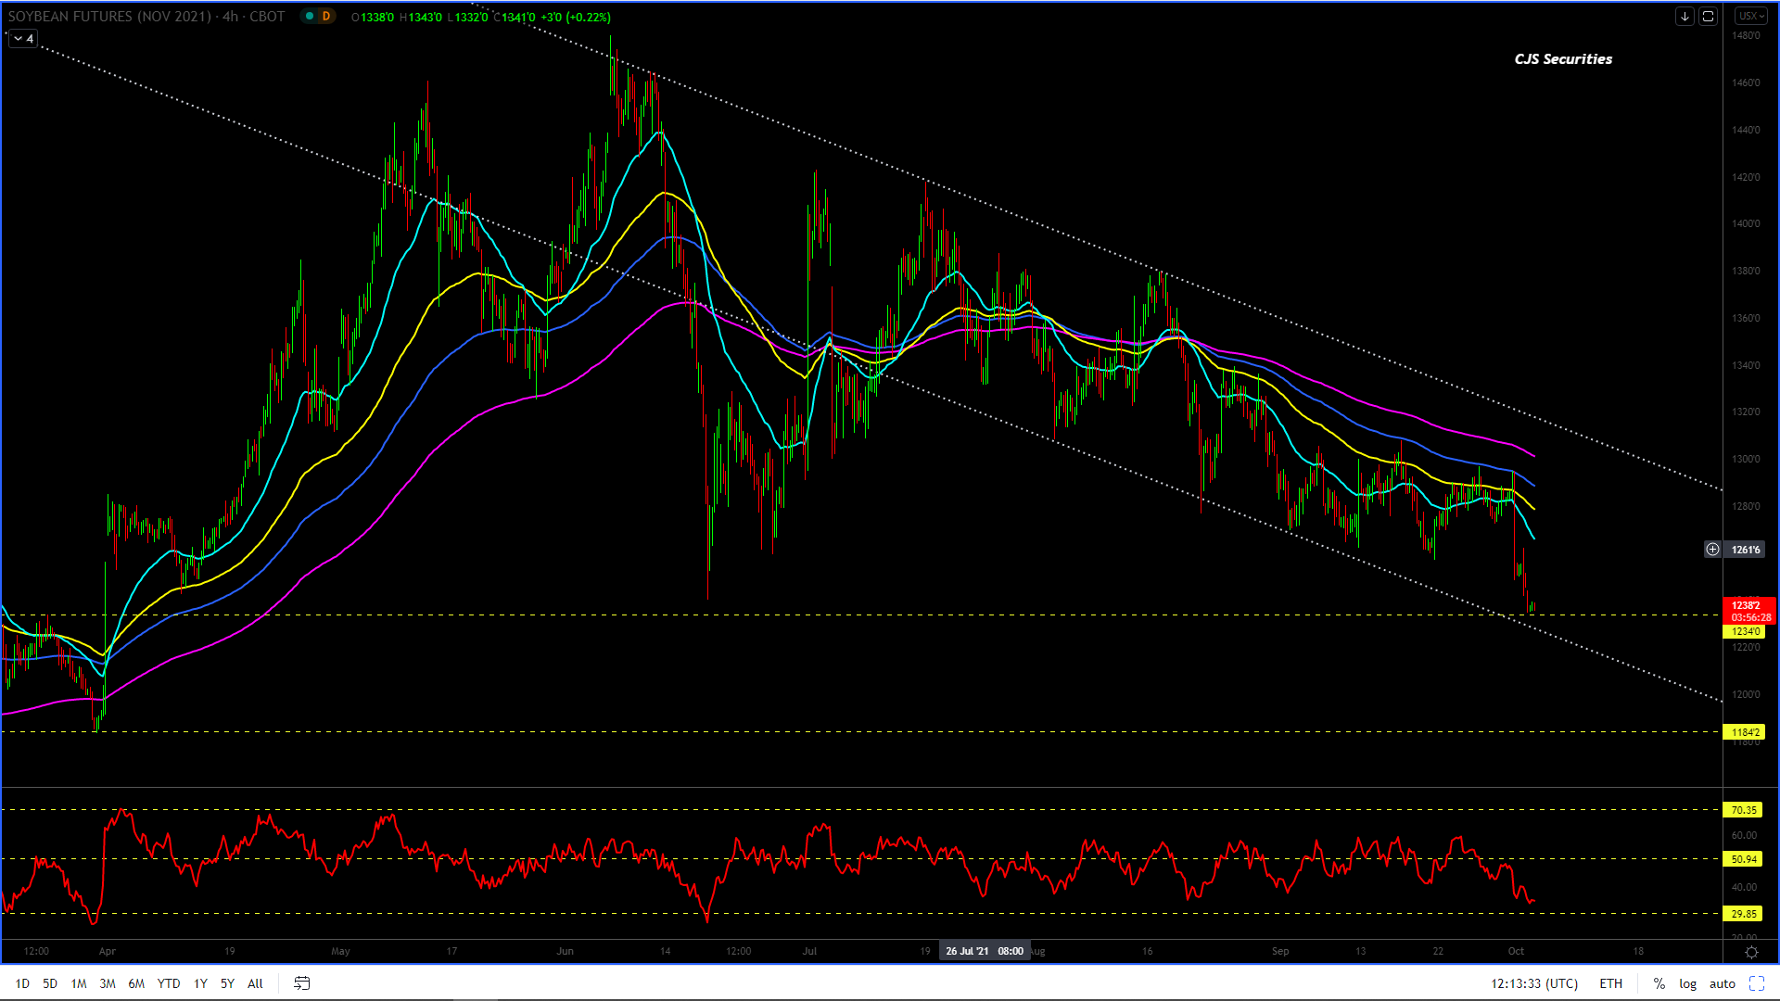Viewport: 1780px width, 1001px height.
Task: Switch to the 5Y time range
Action: pyautogui.click(x=227, y=983)
